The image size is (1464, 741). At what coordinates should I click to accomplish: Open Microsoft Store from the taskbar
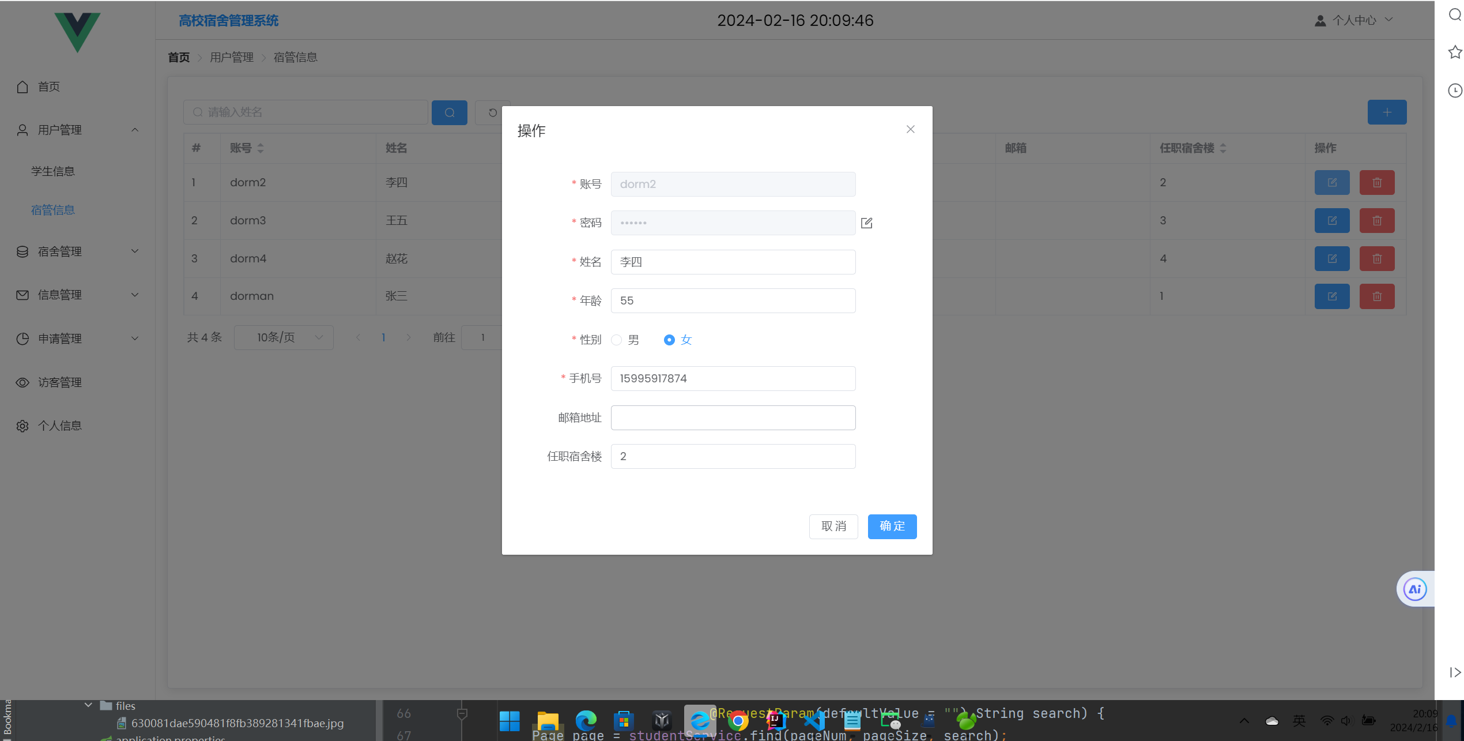(624, 721)
